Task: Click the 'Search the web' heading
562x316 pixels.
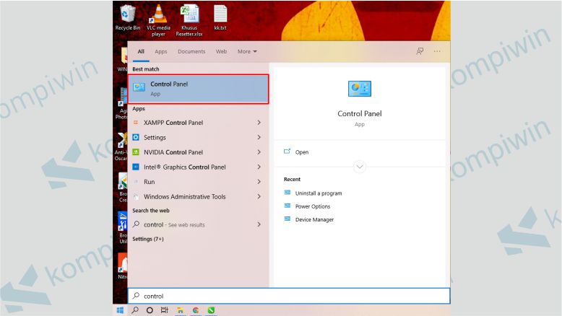Action: click(x=150, y=211)
